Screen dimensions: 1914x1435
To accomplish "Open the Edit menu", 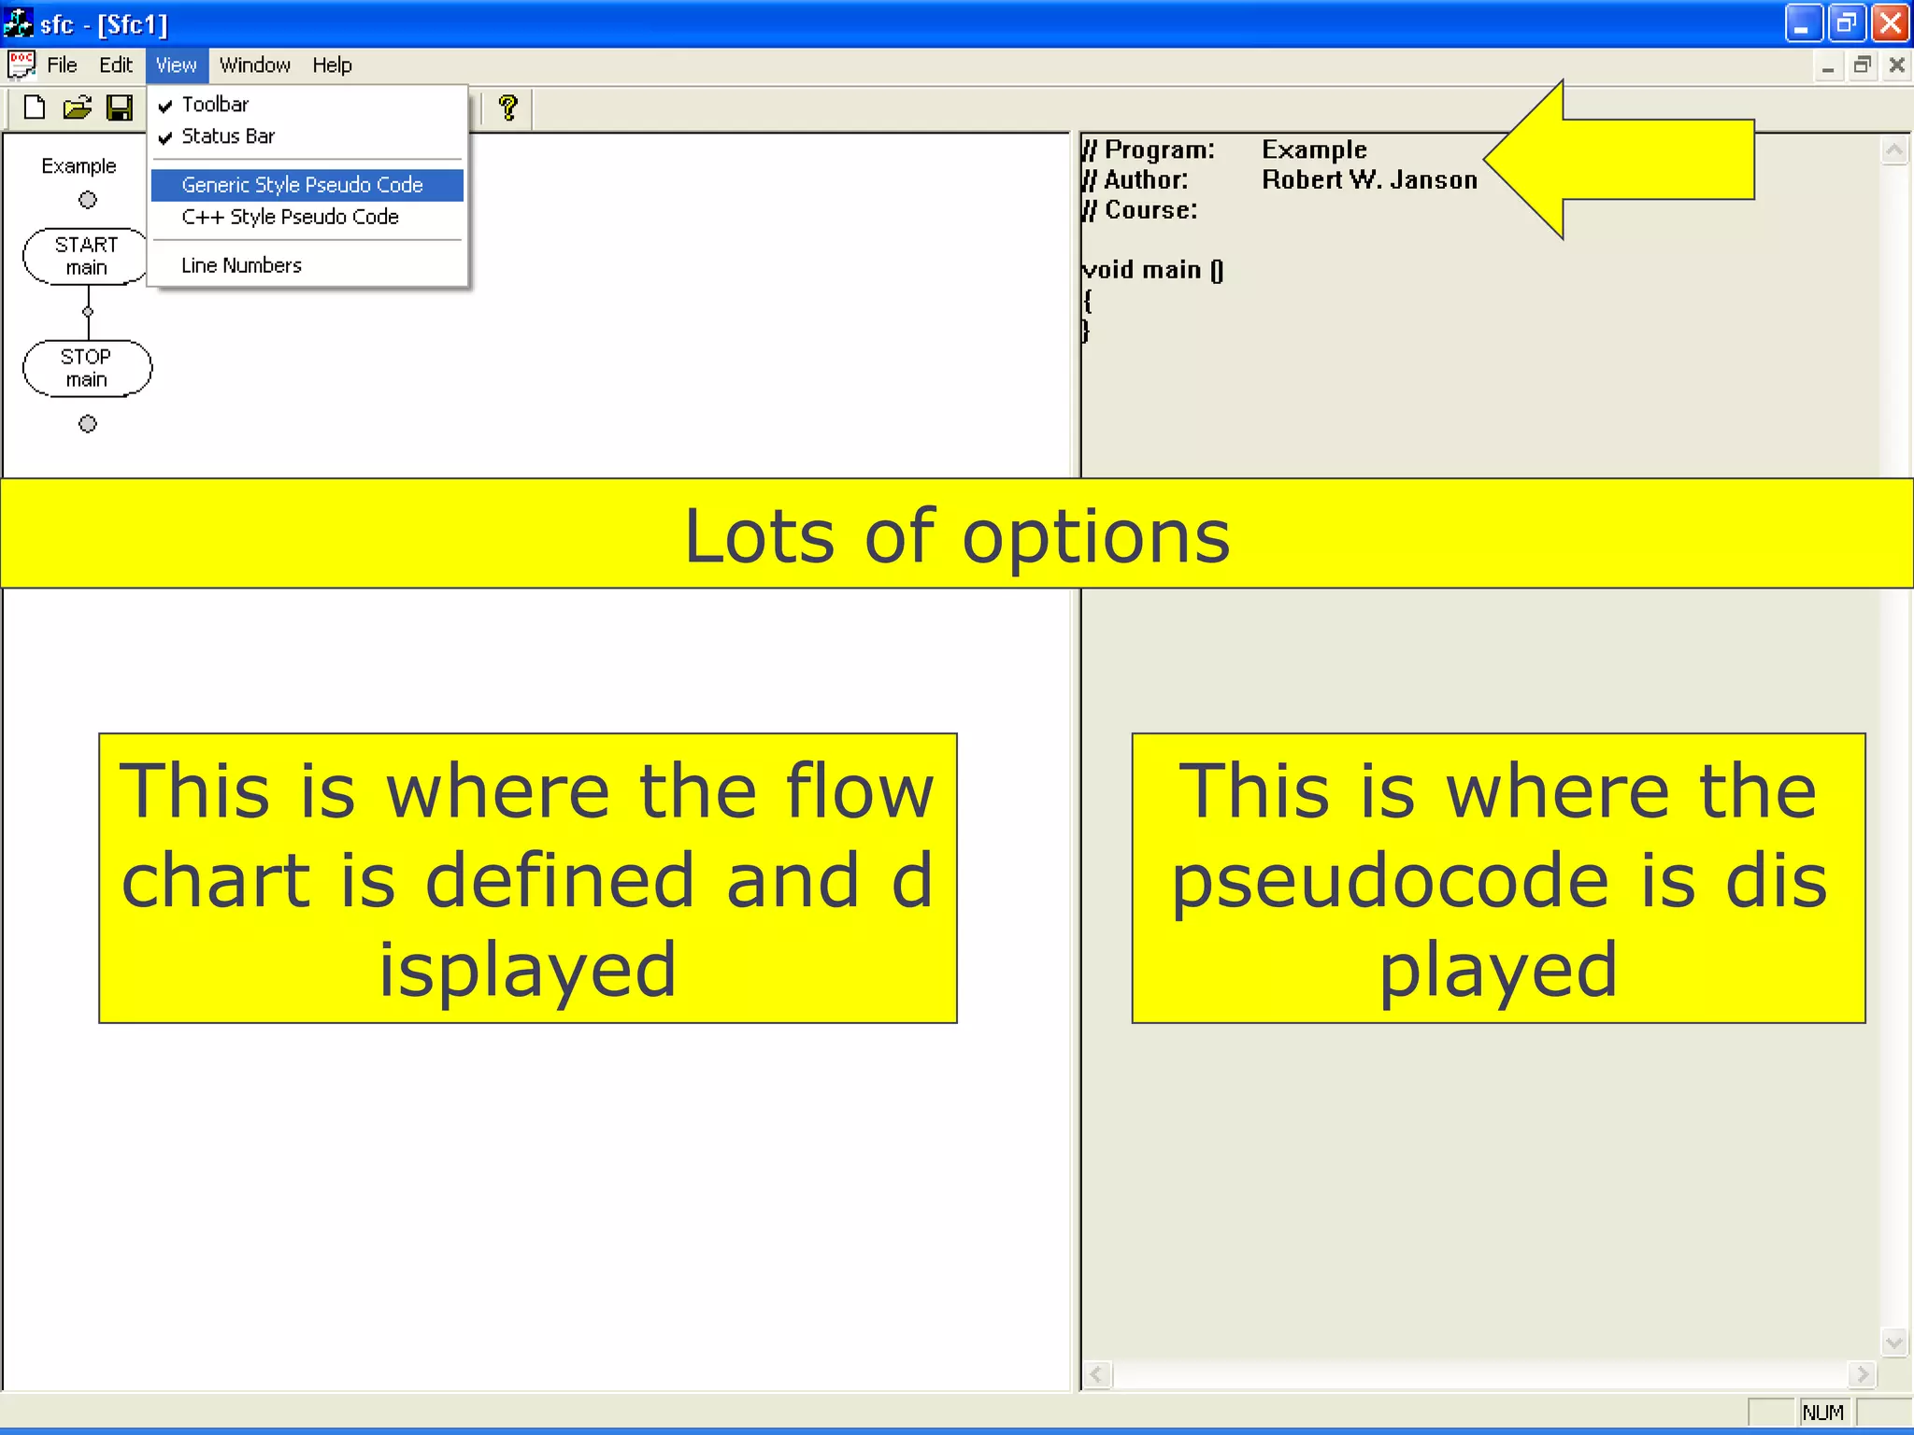I will (116, 64).
